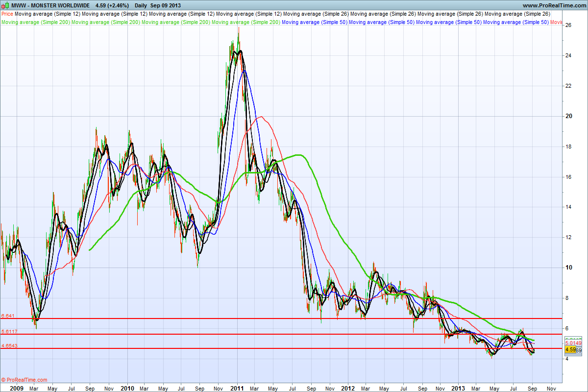588x392 pixels.
Task: Select the 5.6117 horizontal line label
Action: 10,331
